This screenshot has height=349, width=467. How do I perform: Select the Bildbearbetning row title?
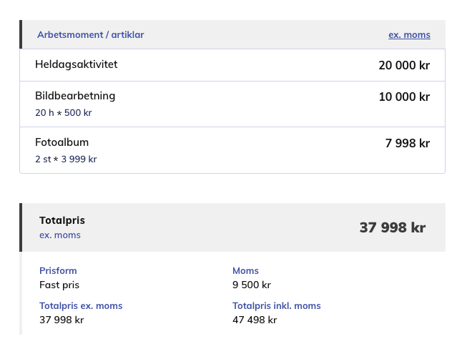tap(75, 96)
